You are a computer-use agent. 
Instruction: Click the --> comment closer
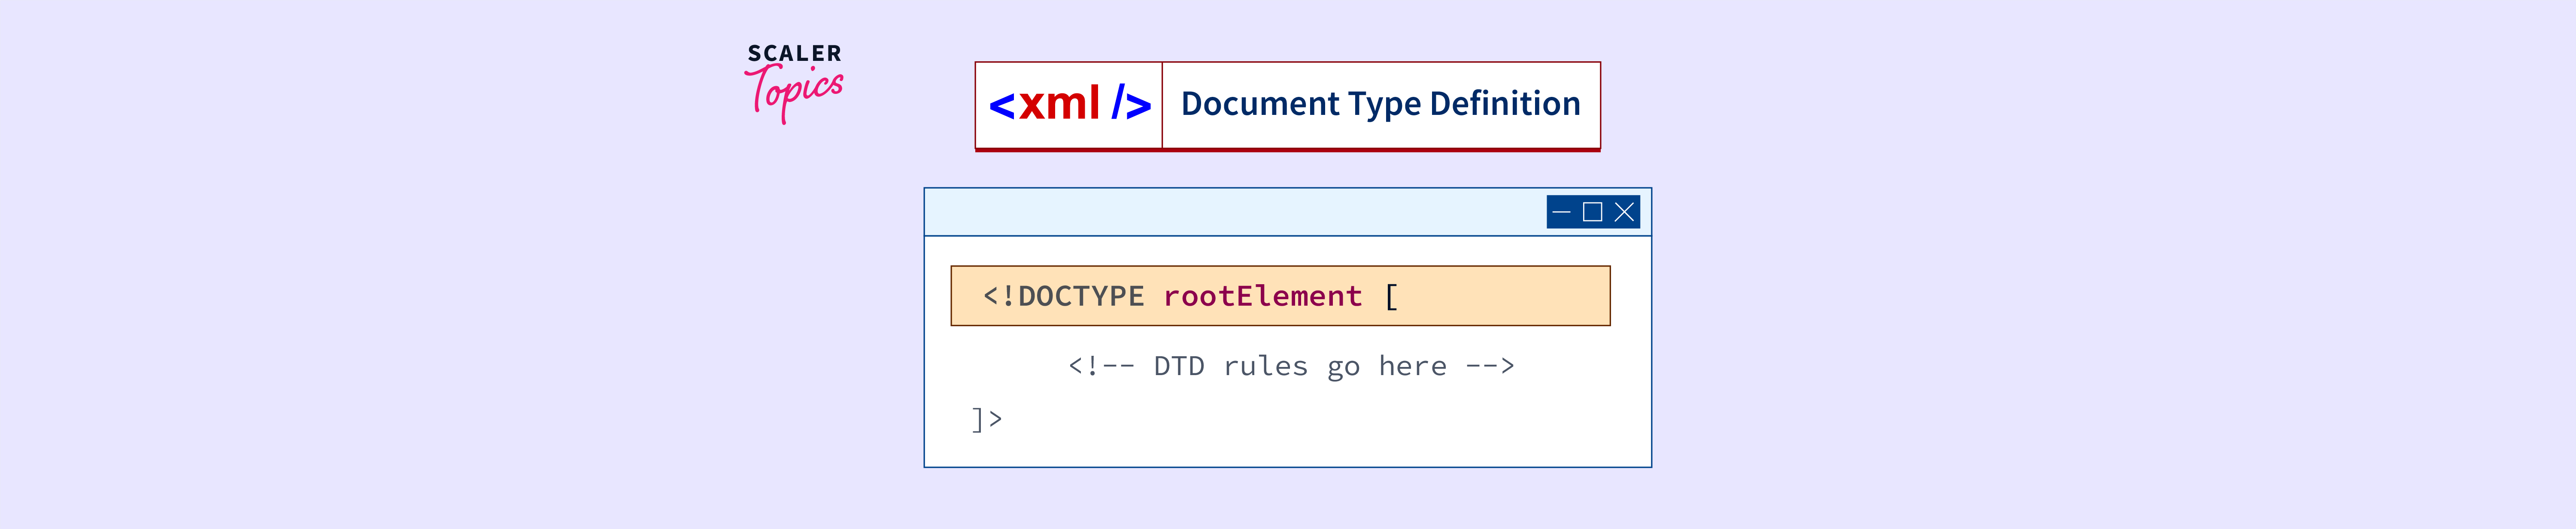(x=1490, y=366)
